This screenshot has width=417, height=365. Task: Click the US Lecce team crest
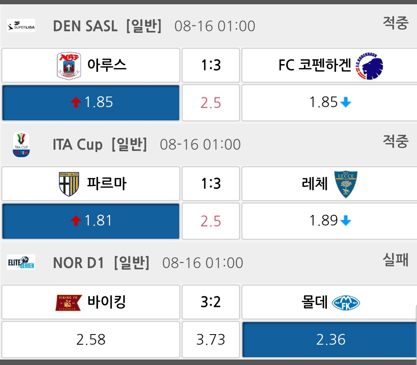pos(346,184)
